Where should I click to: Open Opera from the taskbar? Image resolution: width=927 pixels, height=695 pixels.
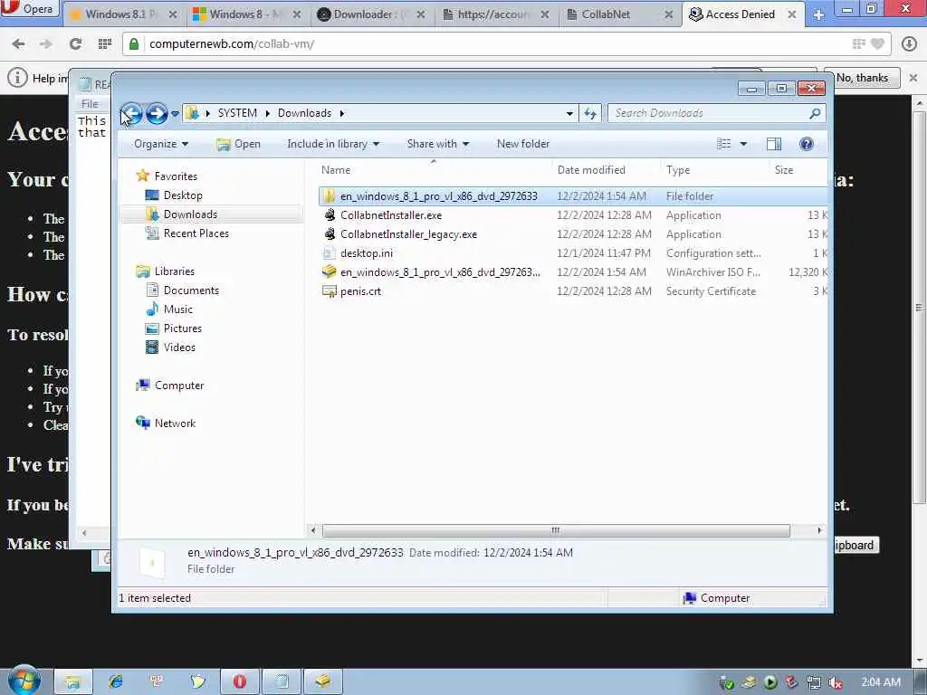click(239, 681)
